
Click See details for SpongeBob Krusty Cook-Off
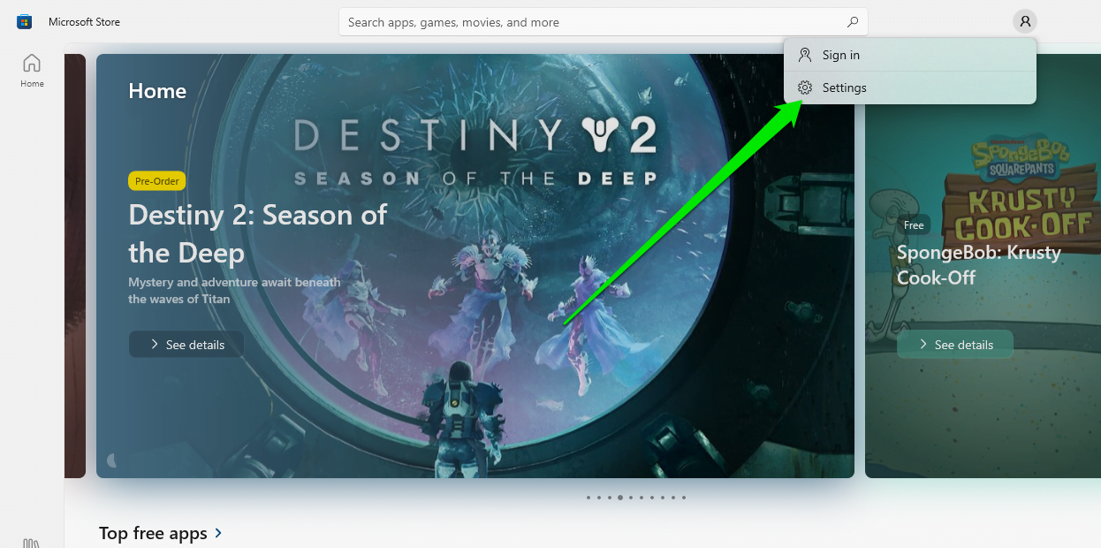[x=955, y=345]
